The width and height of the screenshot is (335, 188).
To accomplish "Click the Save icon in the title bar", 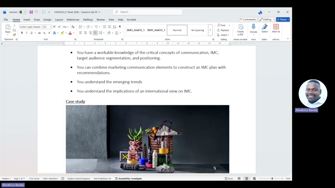I will [x=31, y=12].
